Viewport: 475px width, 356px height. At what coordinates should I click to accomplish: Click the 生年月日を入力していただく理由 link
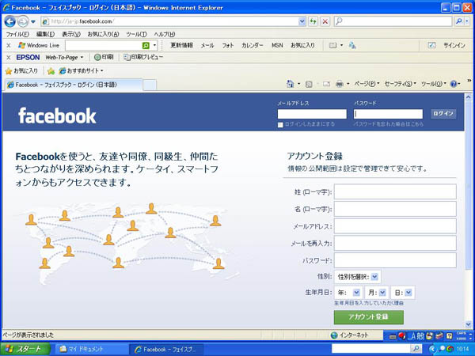[369, 303]
